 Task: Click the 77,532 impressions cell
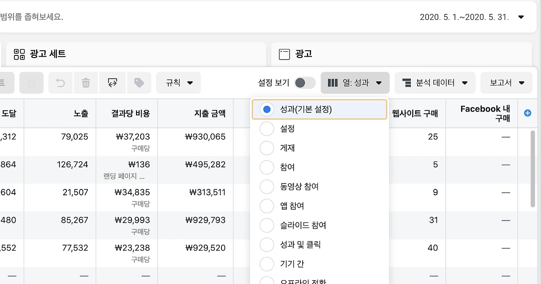75,248
